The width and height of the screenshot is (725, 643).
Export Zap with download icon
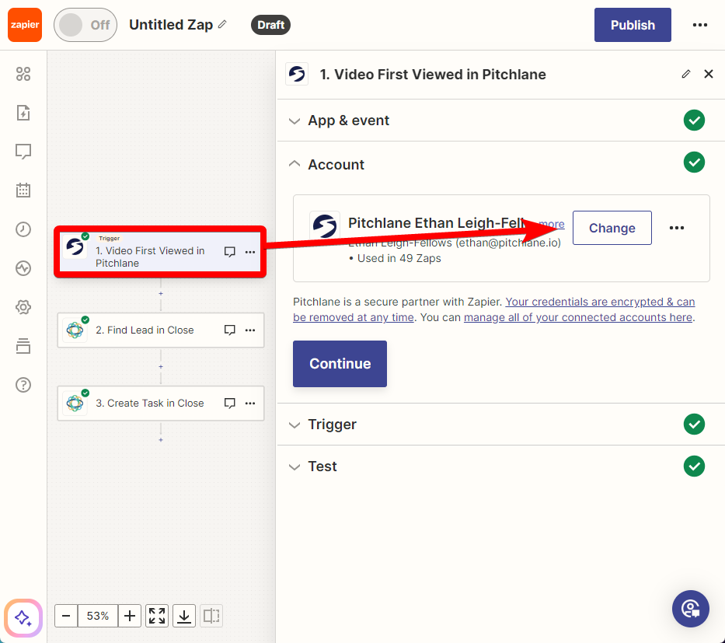184,616
